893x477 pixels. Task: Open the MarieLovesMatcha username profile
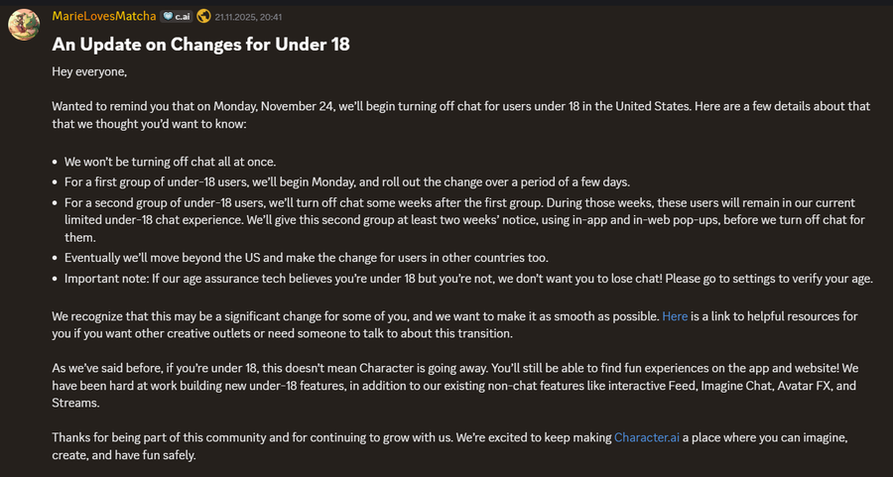103,16
